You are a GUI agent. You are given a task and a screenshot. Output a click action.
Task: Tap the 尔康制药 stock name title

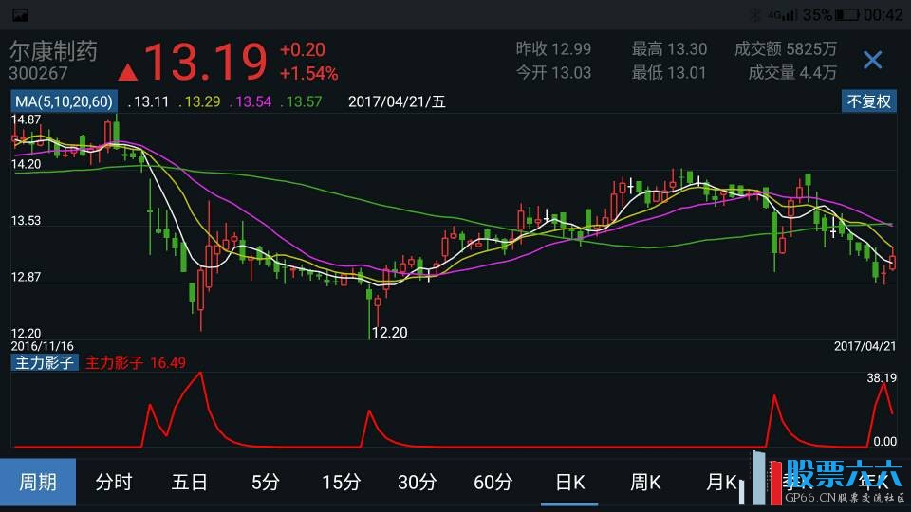point(54,50)
